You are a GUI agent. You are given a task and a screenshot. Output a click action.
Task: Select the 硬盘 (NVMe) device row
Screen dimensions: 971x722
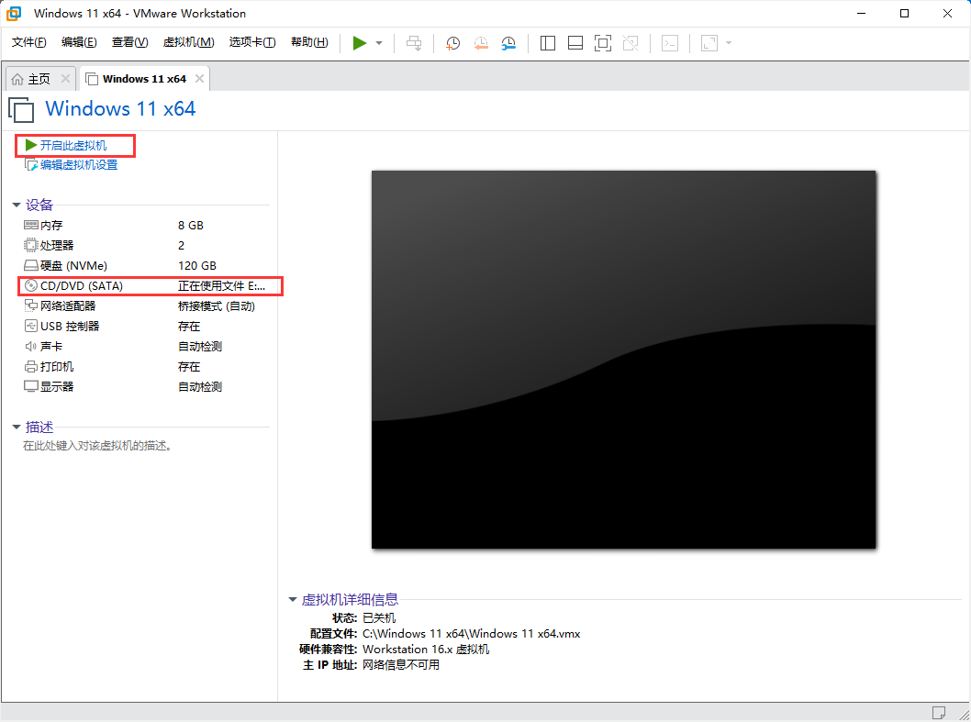click(146, 266)
